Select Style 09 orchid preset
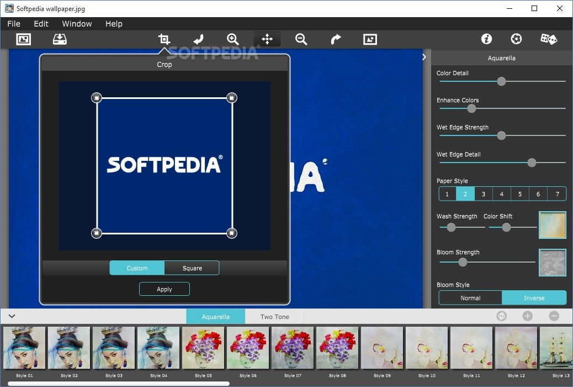 pos(382,348)
